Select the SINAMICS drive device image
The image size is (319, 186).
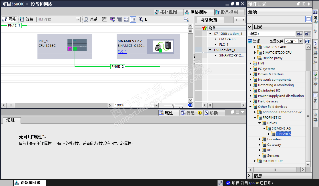click(163, 46)
